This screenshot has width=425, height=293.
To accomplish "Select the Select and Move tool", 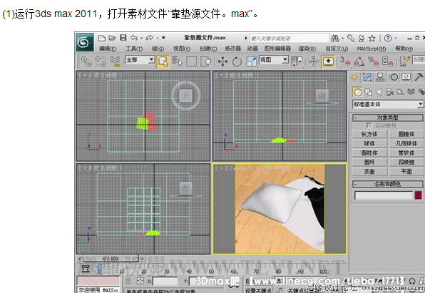I will point(222,61).
